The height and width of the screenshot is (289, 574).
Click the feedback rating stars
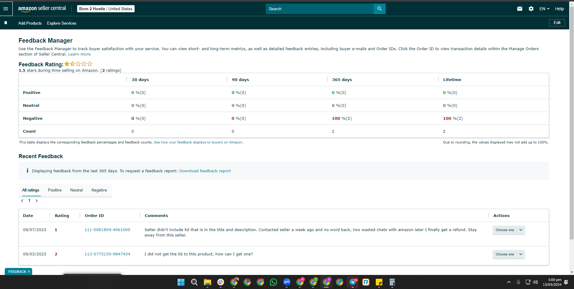pyautogui.click(x=78, y=64)
